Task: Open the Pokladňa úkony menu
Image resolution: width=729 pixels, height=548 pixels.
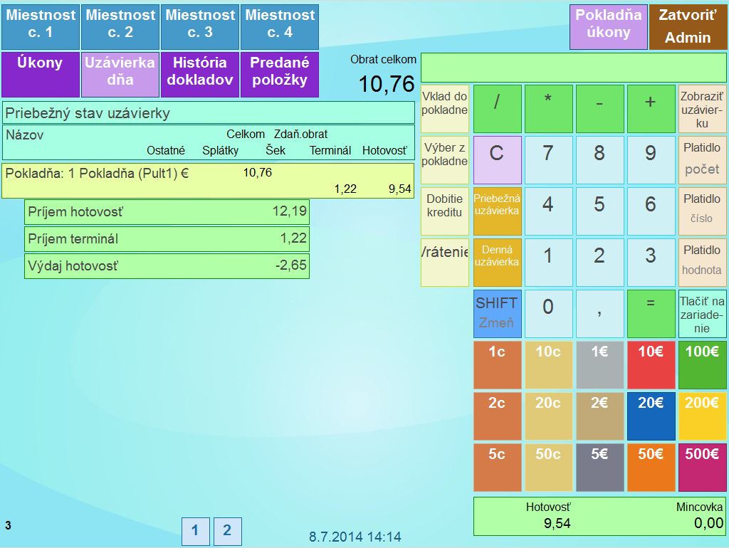Action: tap(608, 27)
